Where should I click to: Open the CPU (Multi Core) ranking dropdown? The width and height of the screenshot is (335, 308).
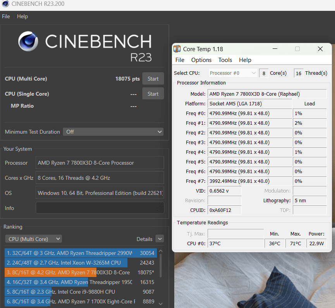click(x=34, y=239)
